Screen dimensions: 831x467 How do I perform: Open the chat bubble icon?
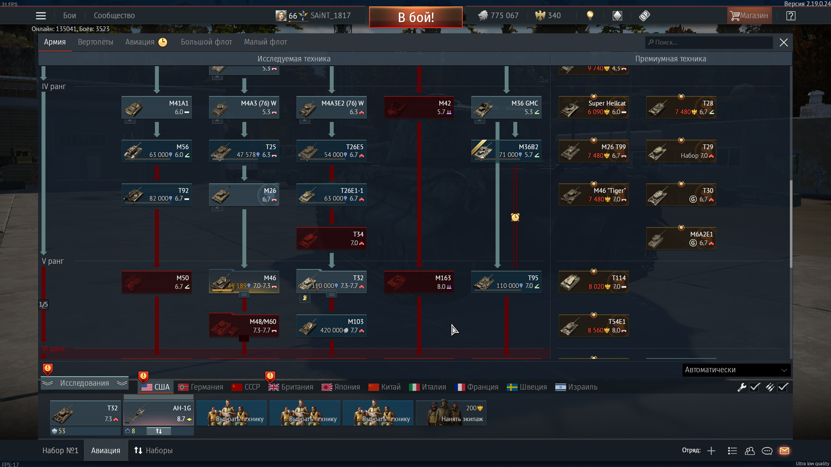767,451
